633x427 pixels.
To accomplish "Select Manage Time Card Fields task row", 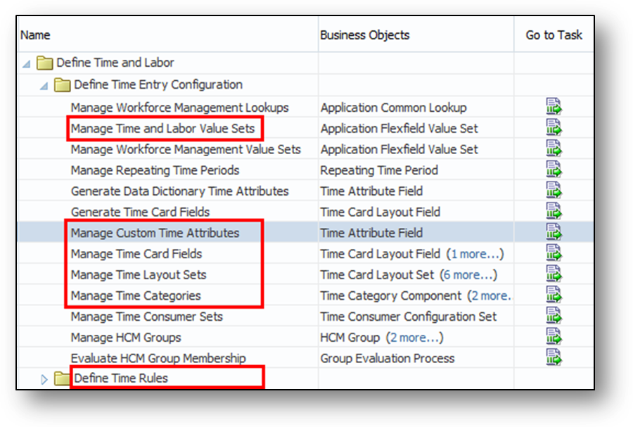I will point(136,254).
